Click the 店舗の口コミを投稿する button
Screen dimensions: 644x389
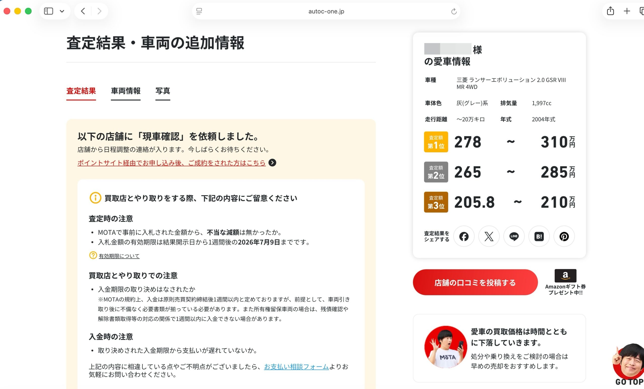[x=475, y=283]
